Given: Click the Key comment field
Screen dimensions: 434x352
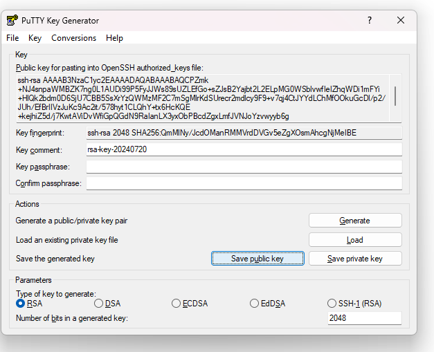Looking at the screenshot, I should (x=244, y=149).
